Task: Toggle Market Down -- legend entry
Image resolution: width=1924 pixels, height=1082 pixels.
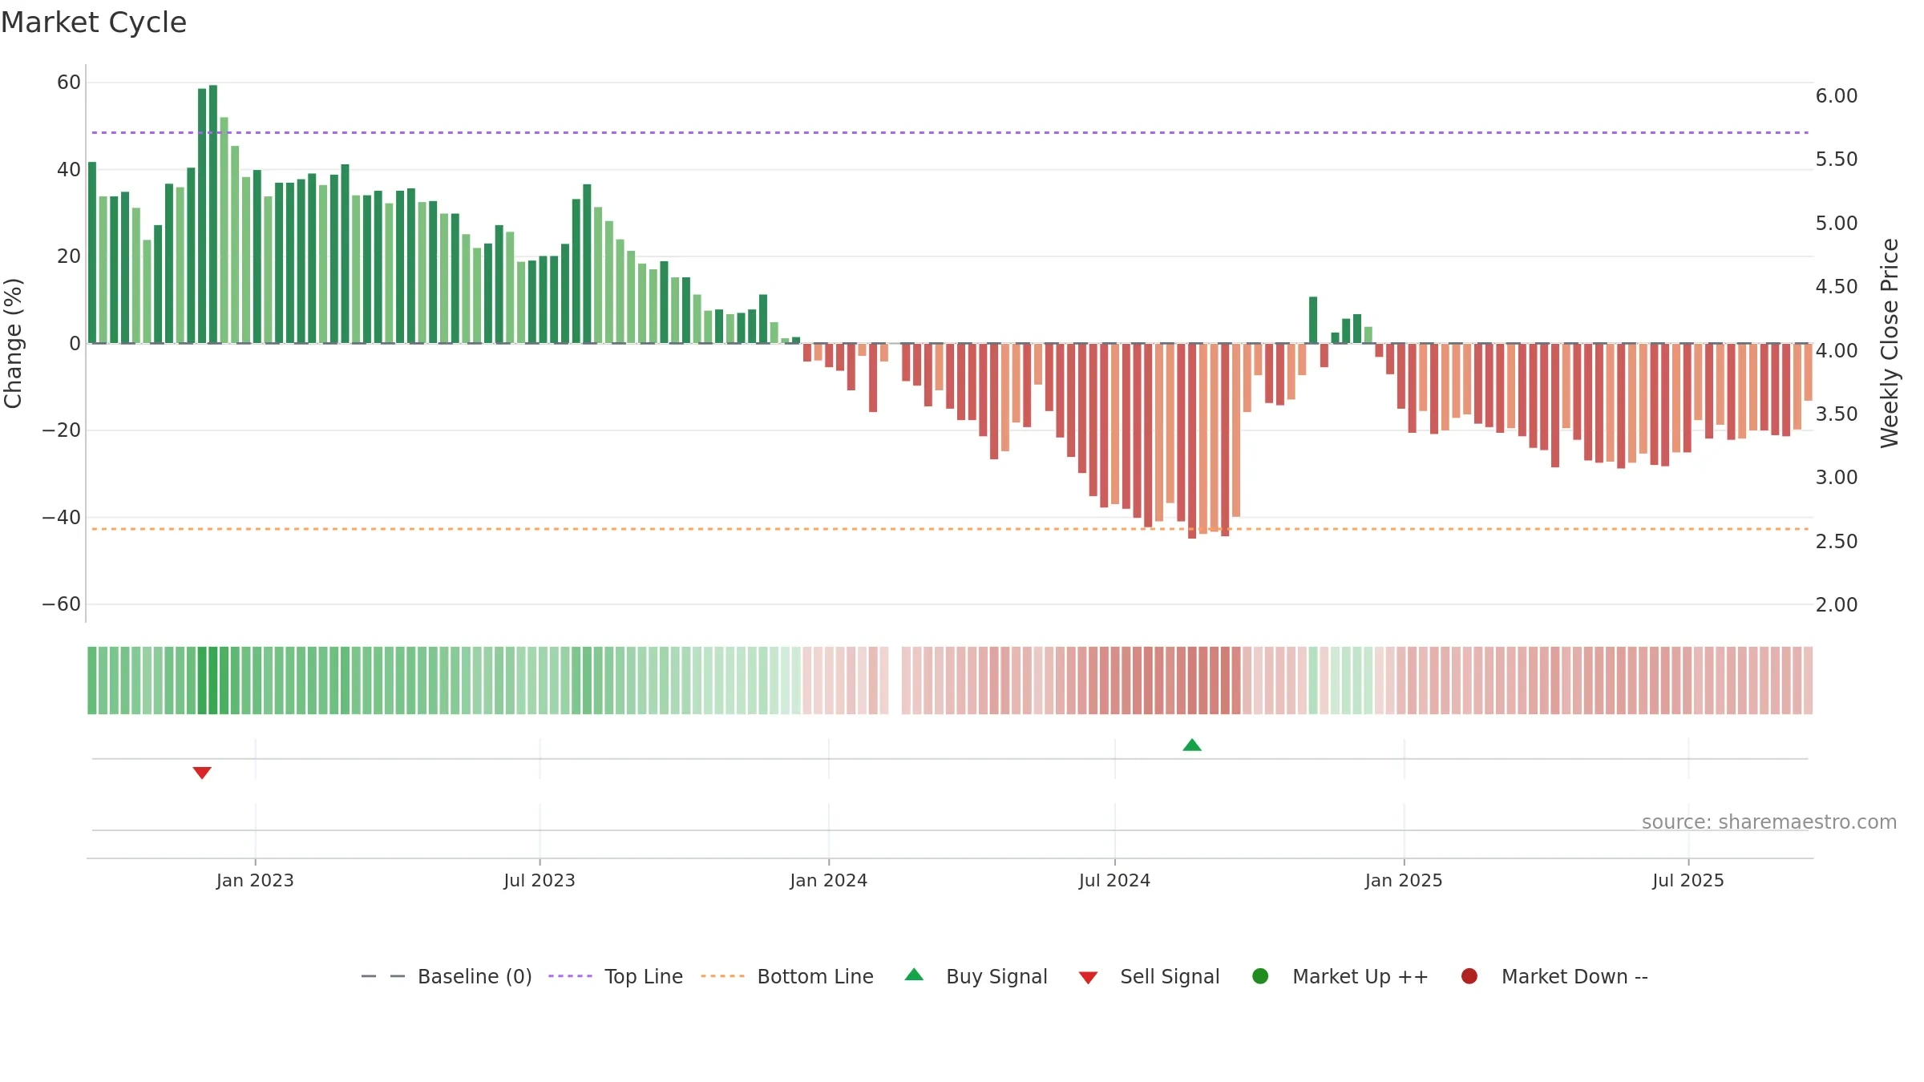Action: [1554, 976]
